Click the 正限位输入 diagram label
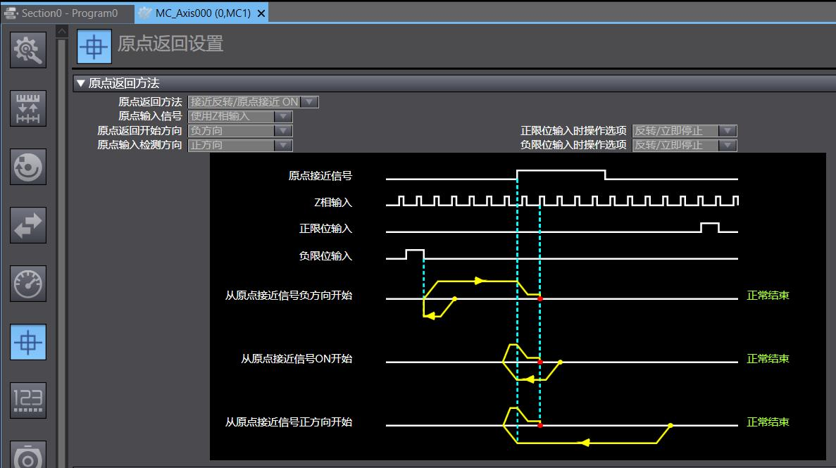Viewport: 836px width, 468px height. (326, 229)
